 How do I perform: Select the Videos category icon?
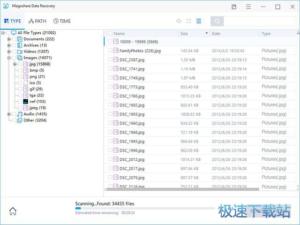click(20, 52)
